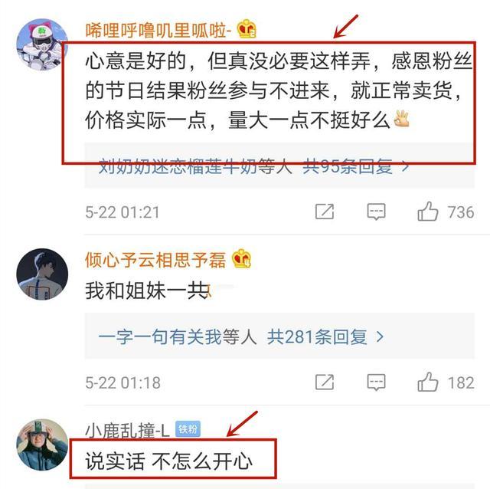This screenshot has height=489, width=490.
Task: View avatar of 小鹿乱撞-L
Action: tap(42, 445)
